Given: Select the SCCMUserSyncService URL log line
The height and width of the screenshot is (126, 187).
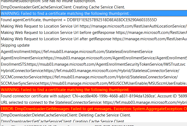Looking at the screenshot, I should [x=94, y=83].
